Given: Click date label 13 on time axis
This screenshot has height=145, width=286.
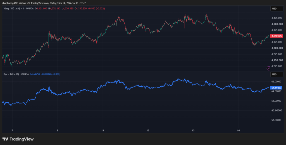Looking at the screenshot, I should tap(193, 130).
